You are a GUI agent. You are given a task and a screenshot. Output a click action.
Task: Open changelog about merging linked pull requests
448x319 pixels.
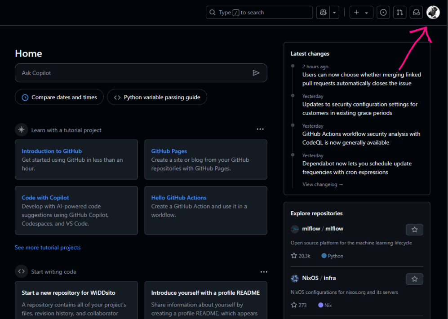pyautogui.click(x=361, y=79)
